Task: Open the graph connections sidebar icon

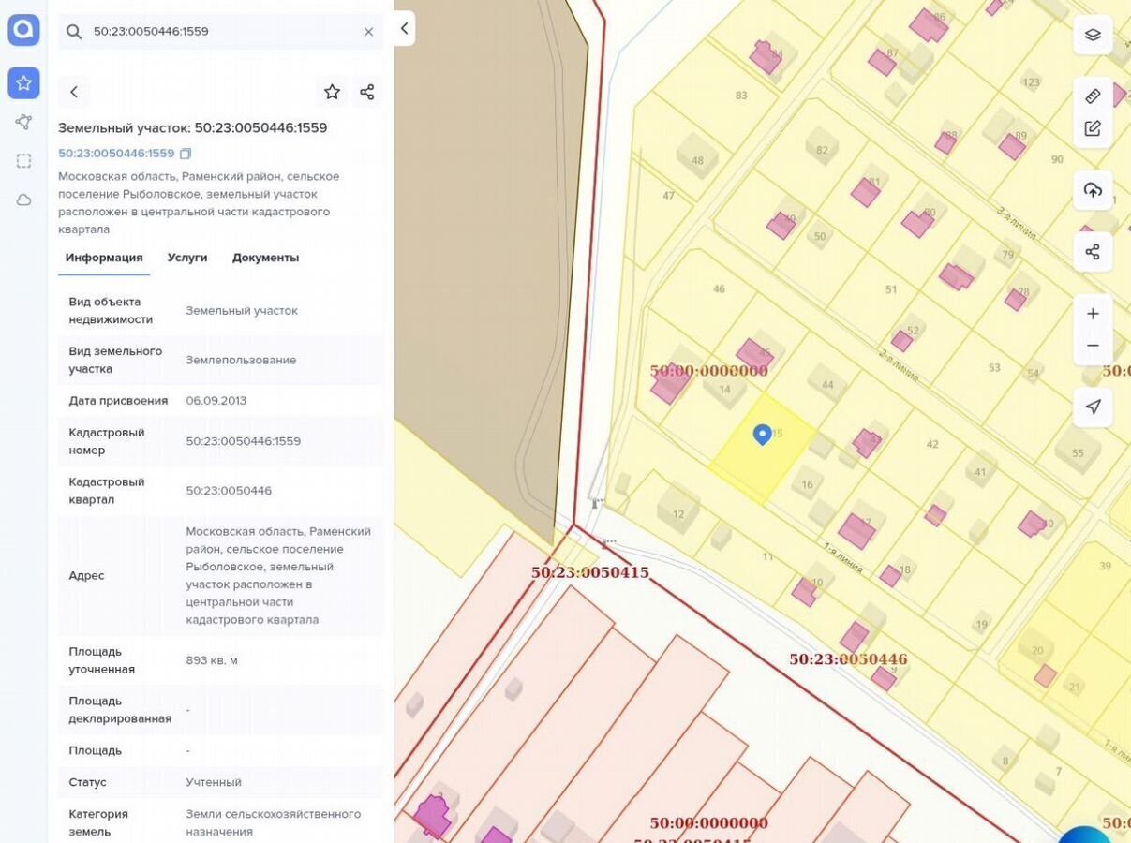Action: coord(23,122)
